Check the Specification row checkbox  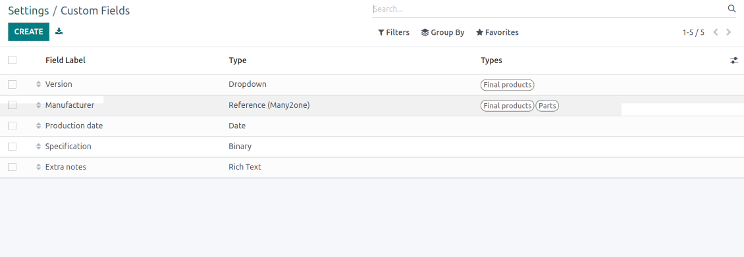pos(13,147)
